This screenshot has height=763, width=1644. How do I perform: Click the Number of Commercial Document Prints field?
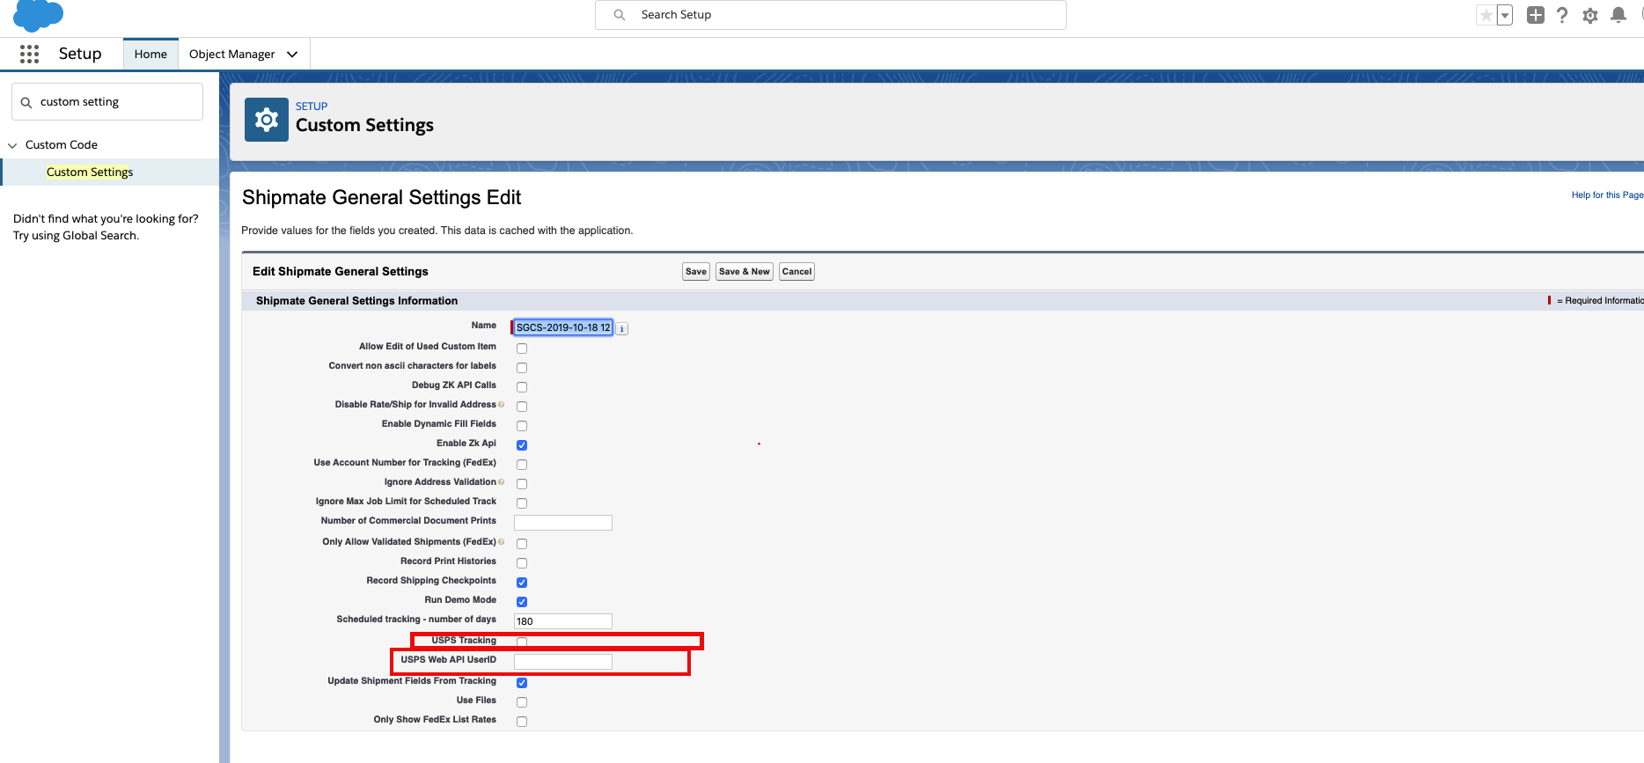(563, 523)
